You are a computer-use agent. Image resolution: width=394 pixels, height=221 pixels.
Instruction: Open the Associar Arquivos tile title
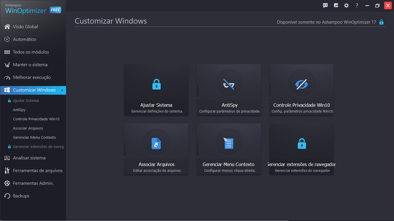[x=157, y=164]
